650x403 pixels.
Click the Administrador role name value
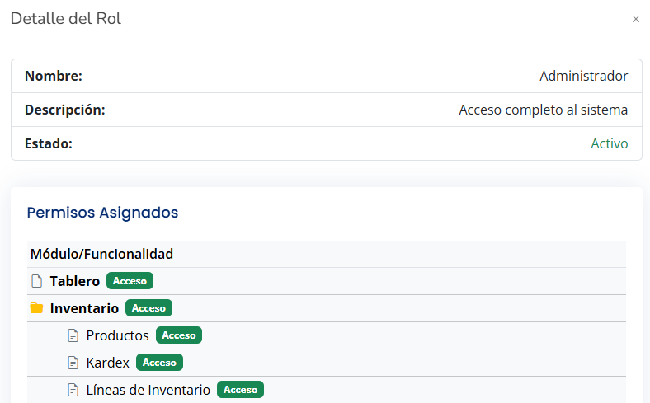pos(583,76)
